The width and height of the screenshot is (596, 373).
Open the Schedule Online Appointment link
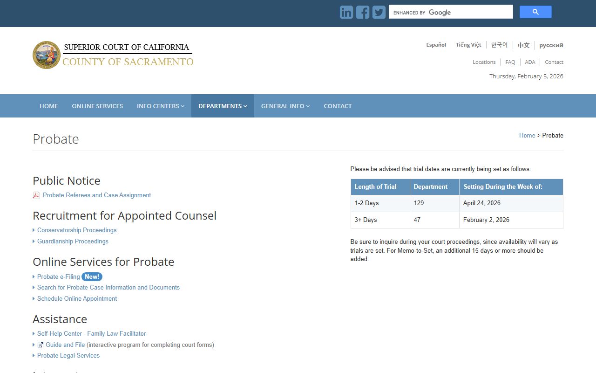[x=77, y=298]
